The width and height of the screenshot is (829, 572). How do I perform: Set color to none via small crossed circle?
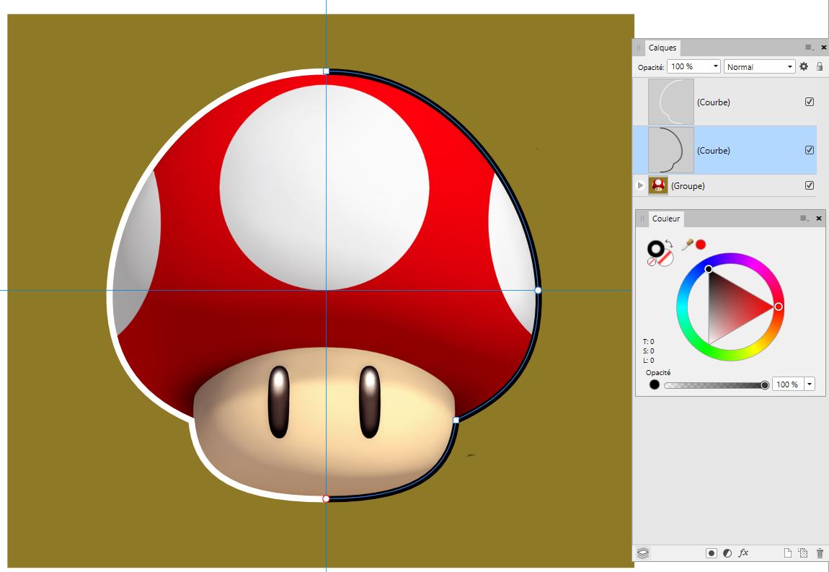pyautogui.click(x=652, y=261)
